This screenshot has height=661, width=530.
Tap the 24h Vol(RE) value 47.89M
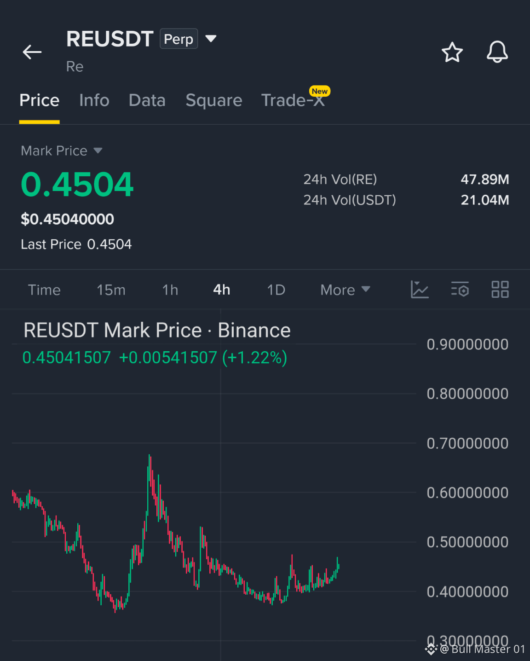[x=485, y=180]
